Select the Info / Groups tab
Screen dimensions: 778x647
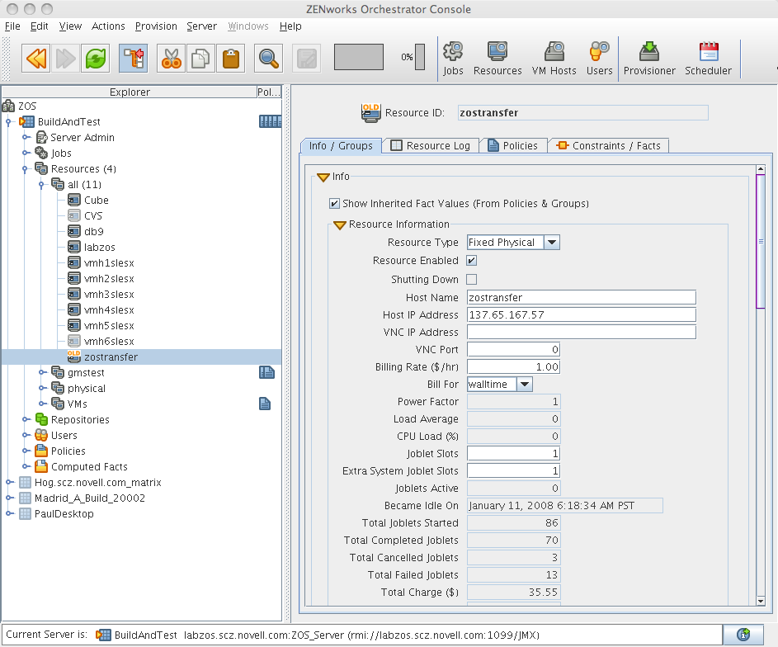(341, 145)
